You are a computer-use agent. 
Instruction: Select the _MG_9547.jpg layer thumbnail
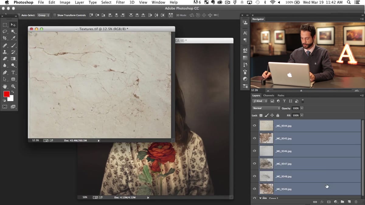click(266, 164)
